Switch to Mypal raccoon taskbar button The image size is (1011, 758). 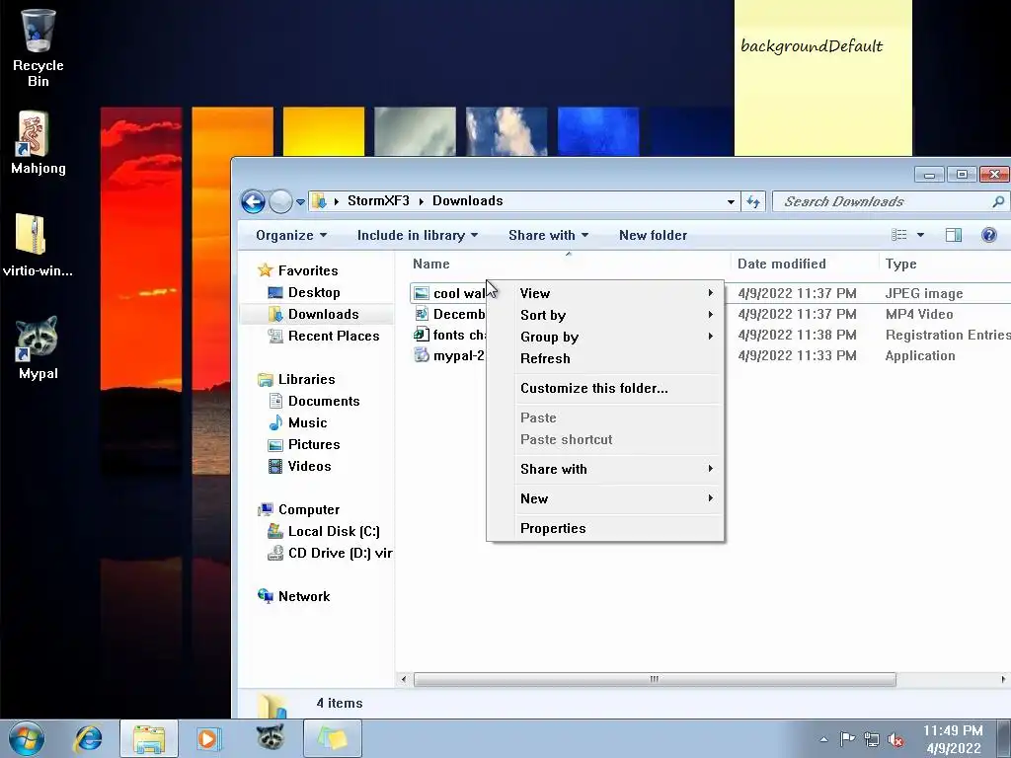coord(271,737)
